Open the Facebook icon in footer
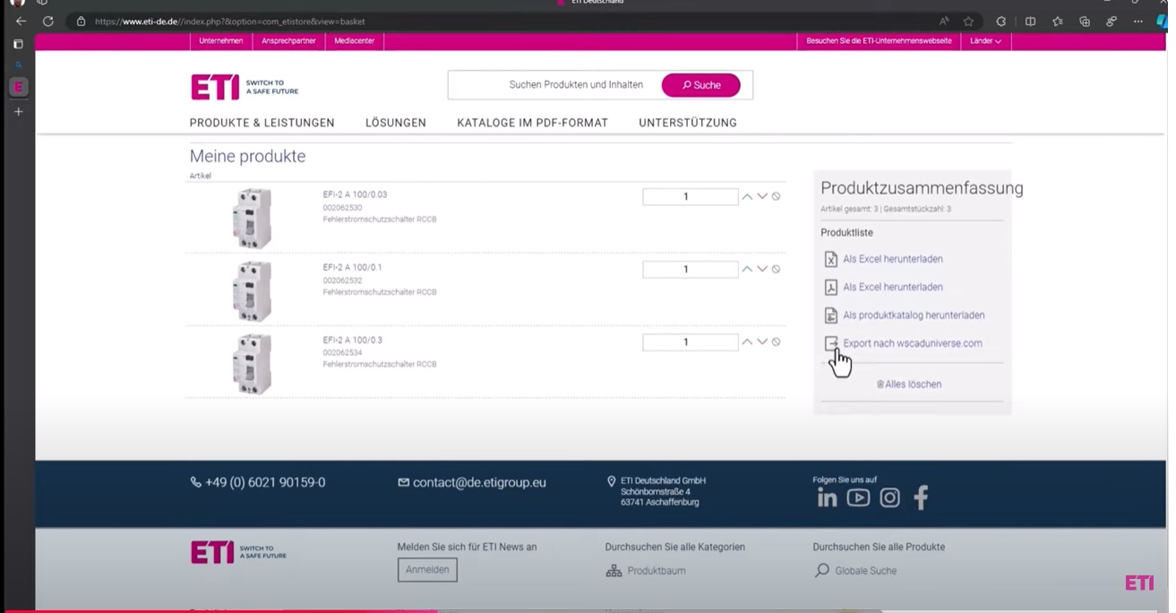This screenshot has height=613, width=1176. (921, 497)
